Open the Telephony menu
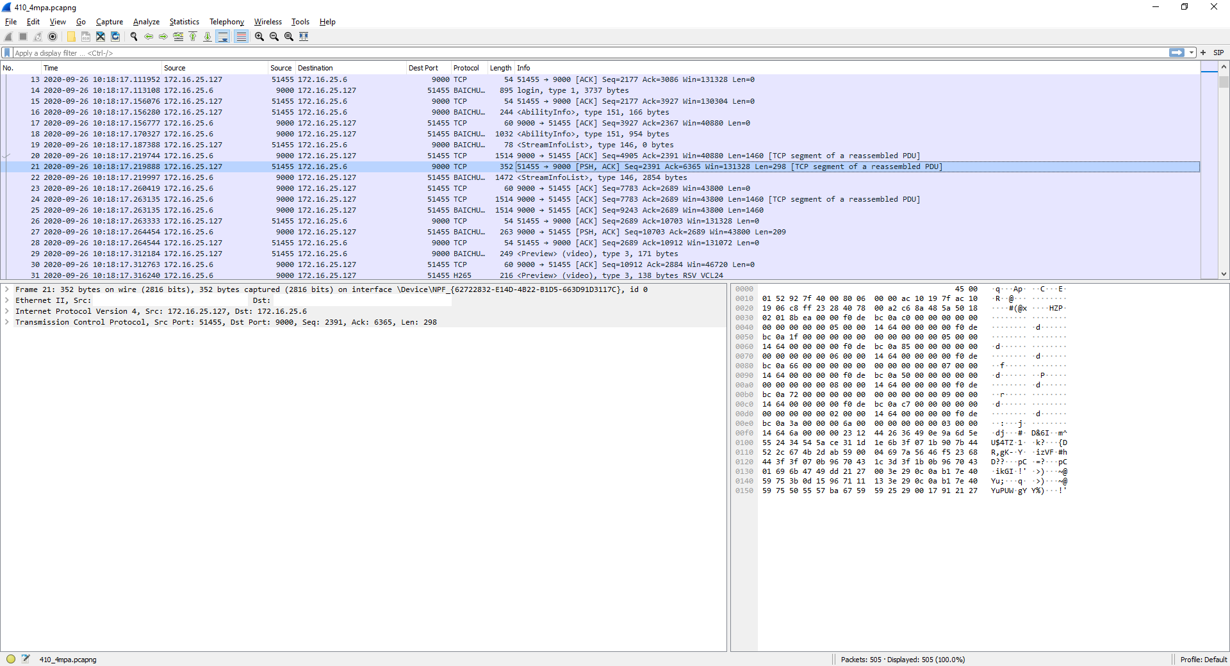The width and height of the screenshot is (1230, 666). coord(227,22)
